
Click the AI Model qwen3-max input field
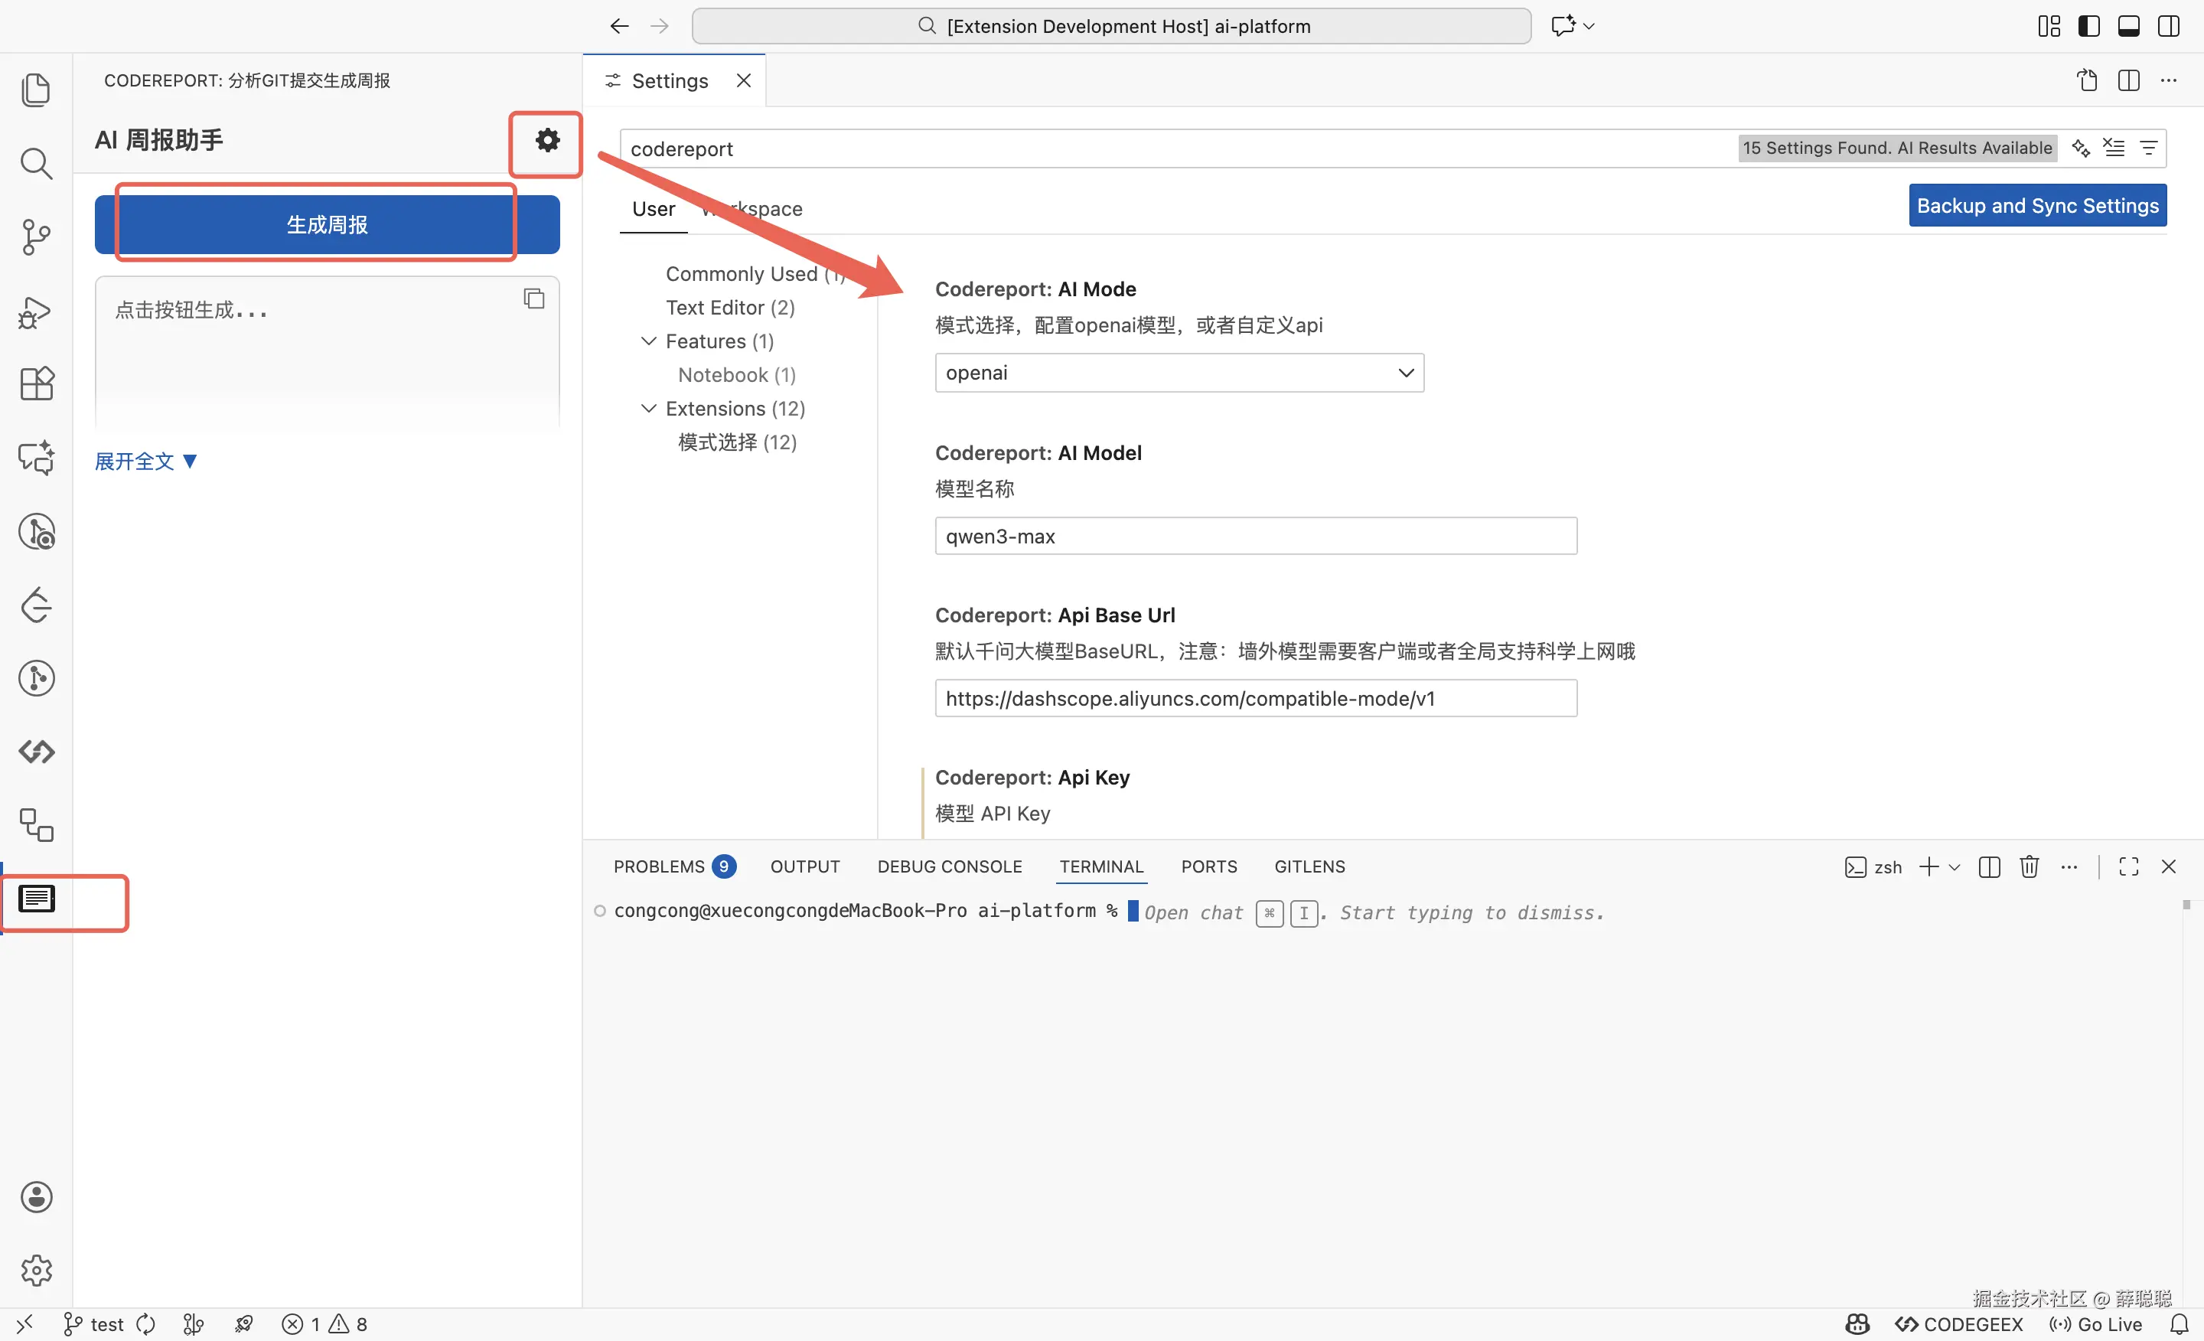tap(1255, 536)
